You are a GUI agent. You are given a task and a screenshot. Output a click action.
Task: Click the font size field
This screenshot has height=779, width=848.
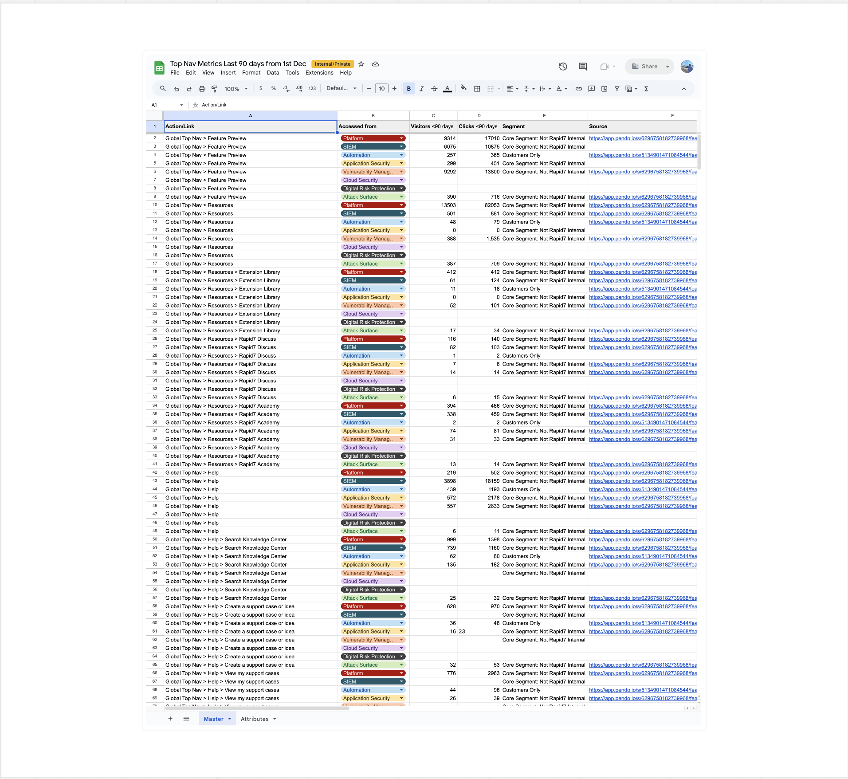[381, 89]
